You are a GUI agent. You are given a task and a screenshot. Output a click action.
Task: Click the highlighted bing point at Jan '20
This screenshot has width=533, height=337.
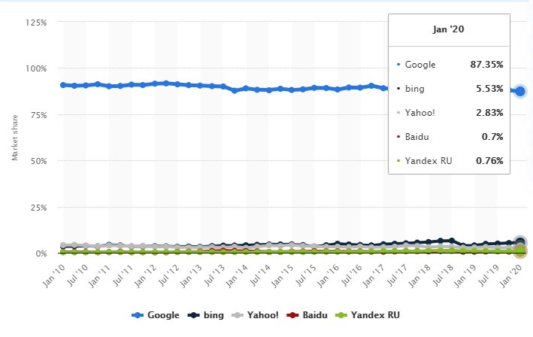(520, 243)
